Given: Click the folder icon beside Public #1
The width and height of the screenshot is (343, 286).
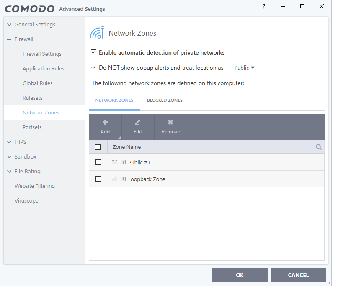Looking at the screenshot, I should [114, 162].
